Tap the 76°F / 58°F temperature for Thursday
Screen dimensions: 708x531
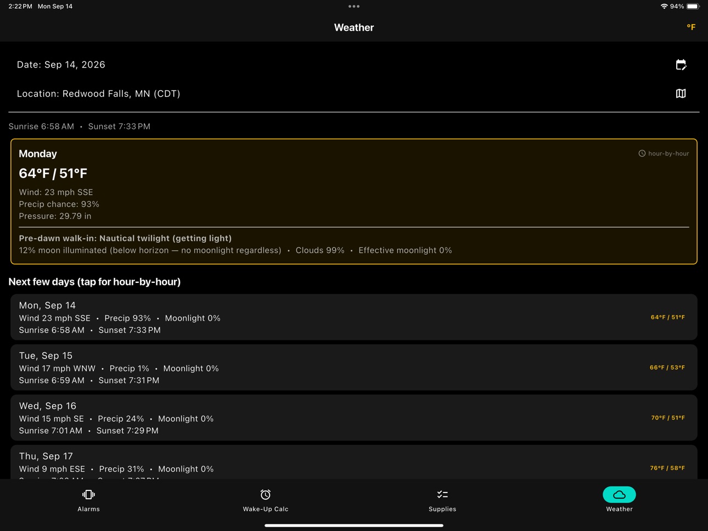coord(667,468)
